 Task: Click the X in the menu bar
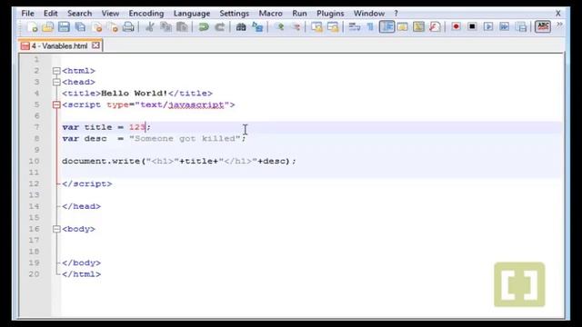click(x=557, y=14)
